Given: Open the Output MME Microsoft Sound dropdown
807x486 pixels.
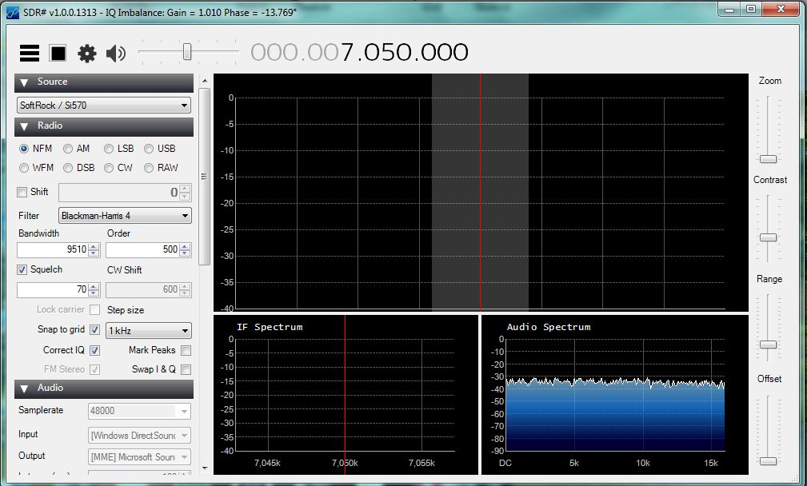Looking at the screenshot, I should 139,457.
